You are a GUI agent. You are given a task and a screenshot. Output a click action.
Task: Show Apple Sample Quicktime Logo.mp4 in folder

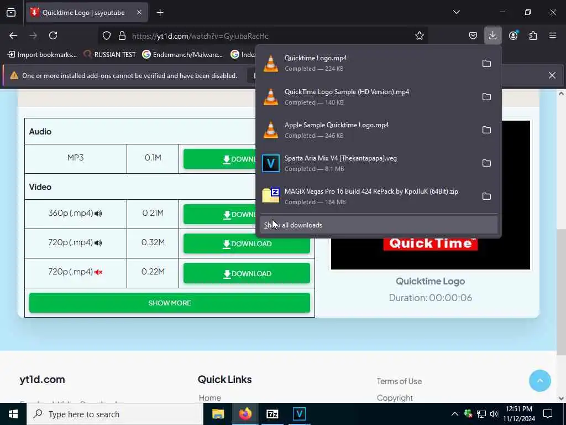pos(486,130)
